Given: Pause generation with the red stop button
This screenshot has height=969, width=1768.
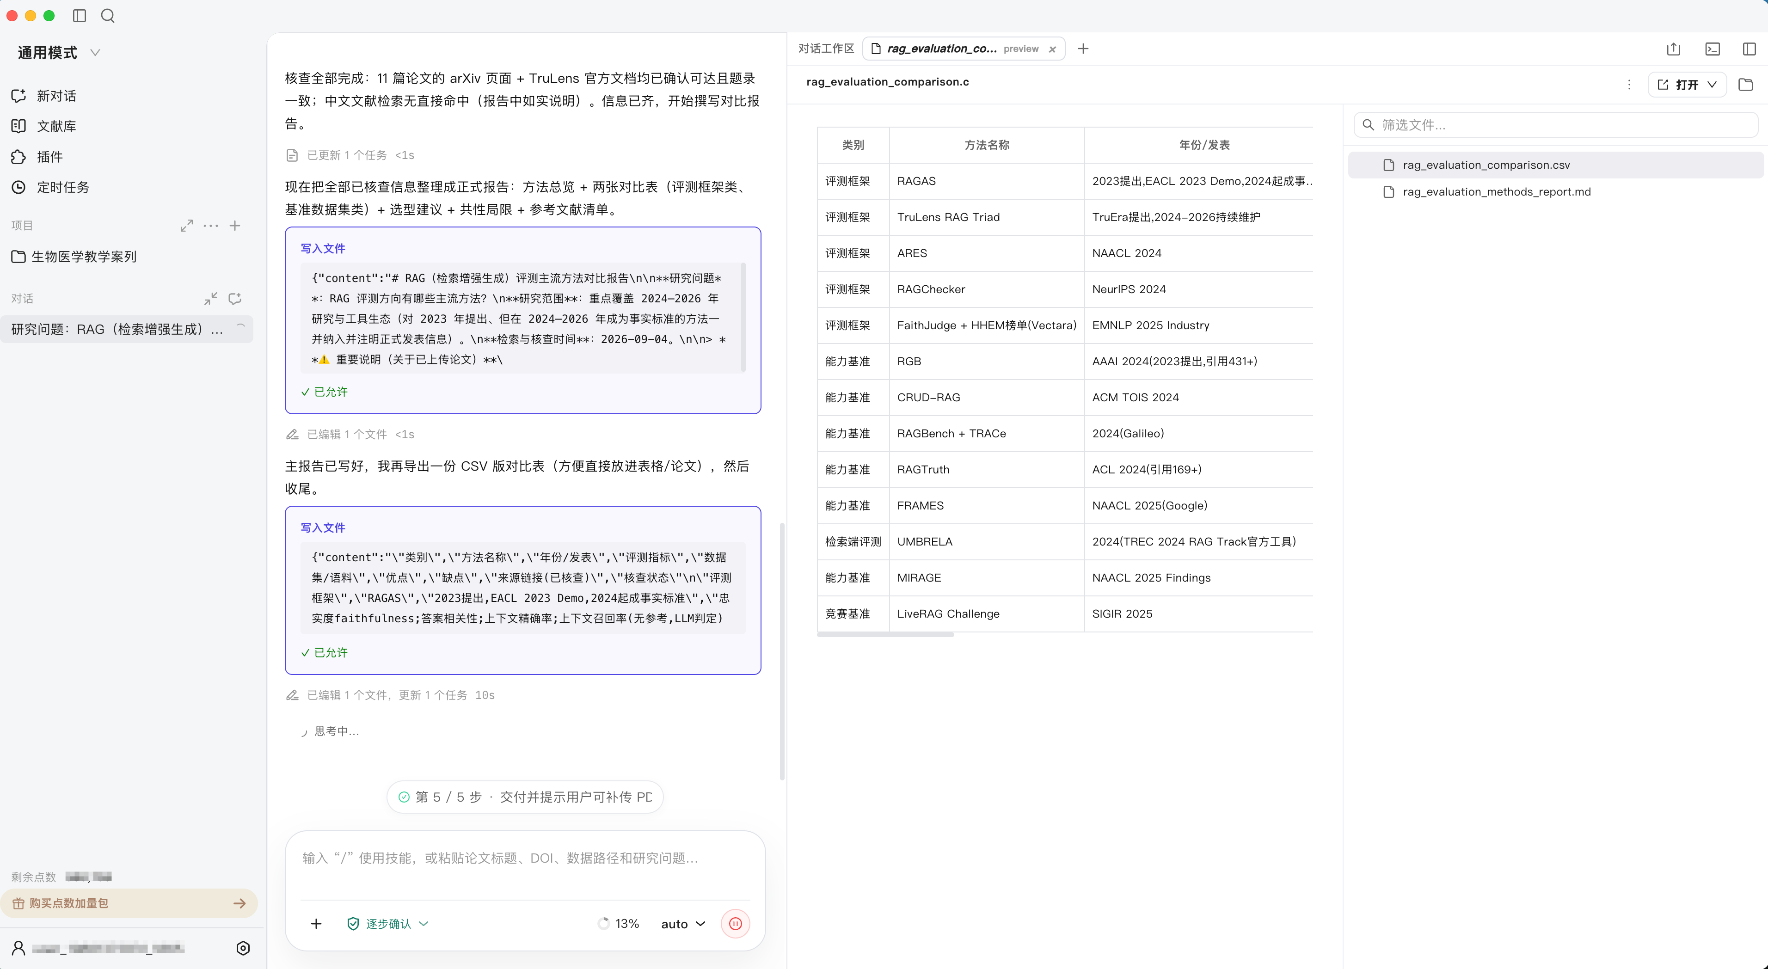Looking at the screenshot, I should pos(735,924).
